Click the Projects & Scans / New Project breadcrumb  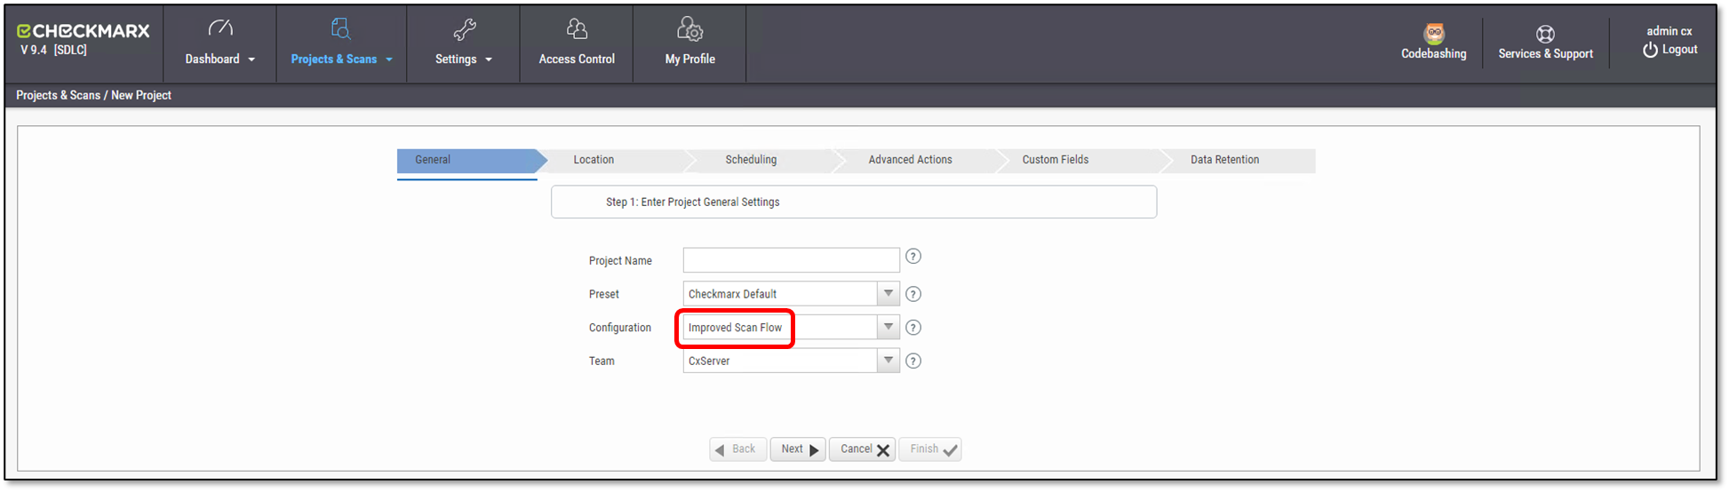tap(93, 96)
